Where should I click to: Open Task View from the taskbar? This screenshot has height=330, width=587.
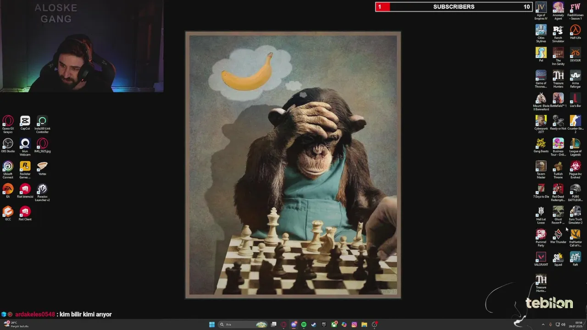[274, 324]
